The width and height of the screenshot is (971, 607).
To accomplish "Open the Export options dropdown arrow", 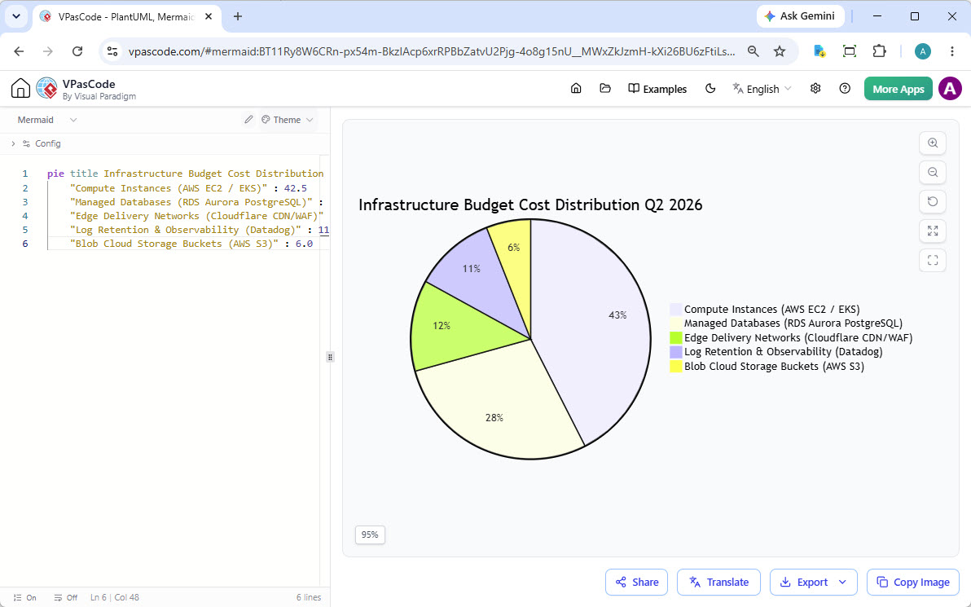I will click(x=842, y=583).
